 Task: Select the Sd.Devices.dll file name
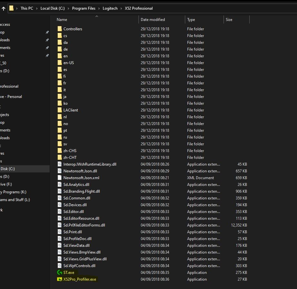(75, 205)
